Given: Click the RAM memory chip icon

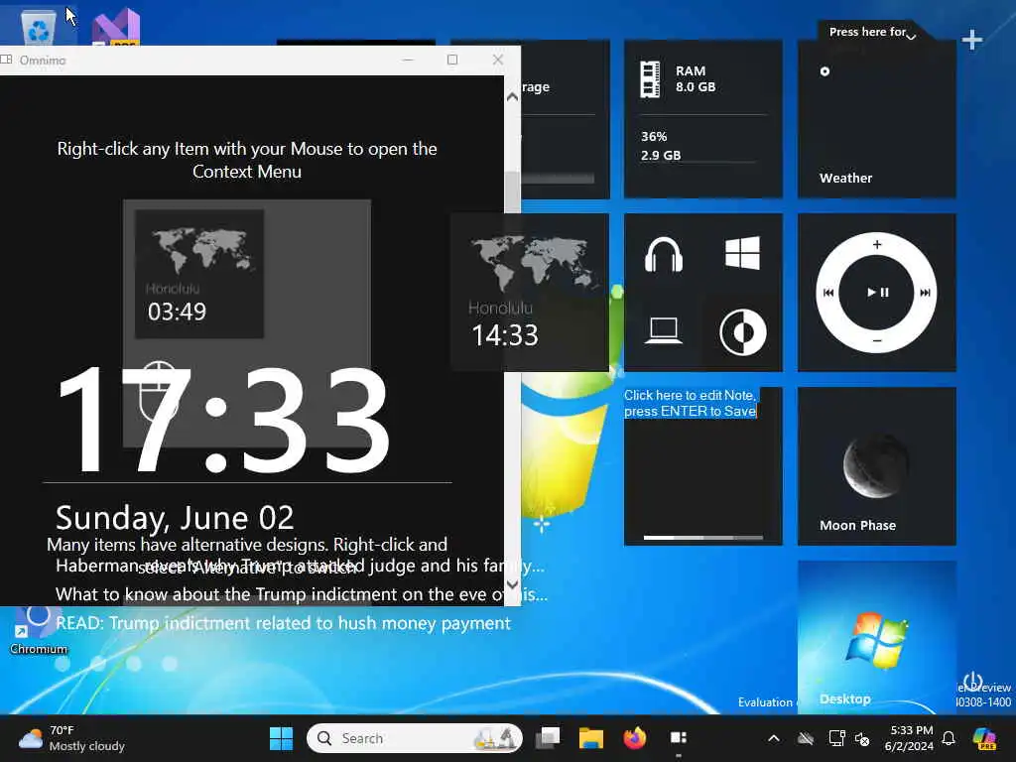Looking at the screenshot, I should pyautogui.click(x=650, y=79).
